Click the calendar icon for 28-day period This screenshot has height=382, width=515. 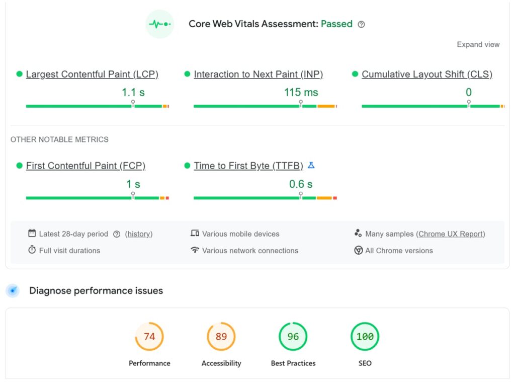click(x=32, y=233)
